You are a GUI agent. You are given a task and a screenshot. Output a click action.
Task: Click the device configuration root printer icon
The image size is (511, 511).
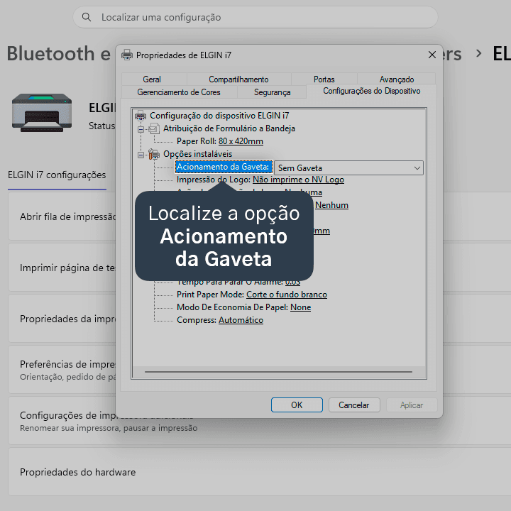tap(141, 116)
